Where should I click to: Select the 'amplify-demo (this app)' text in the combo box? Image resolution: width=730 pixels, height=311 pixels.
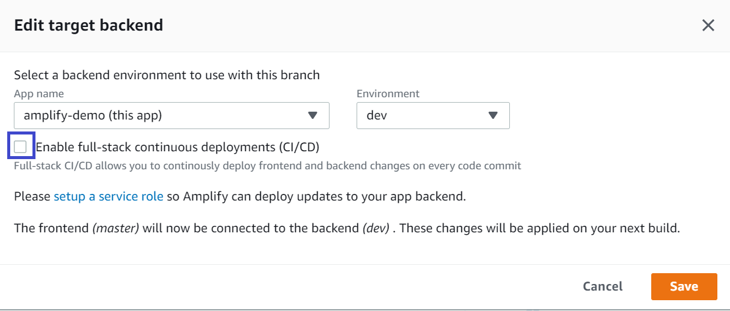click(93, 115)
